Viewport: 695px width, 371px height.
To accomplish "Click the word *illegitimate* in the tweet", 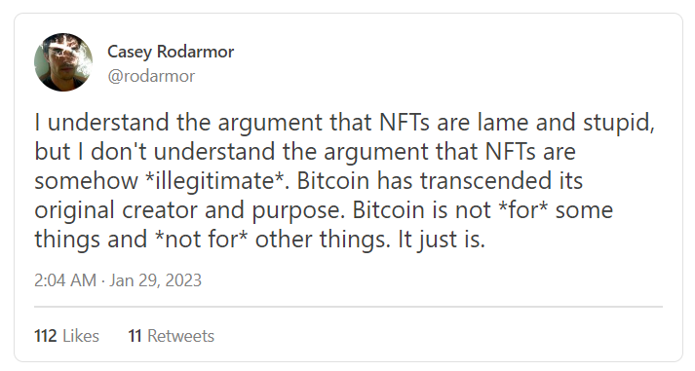I will (217, 181).
